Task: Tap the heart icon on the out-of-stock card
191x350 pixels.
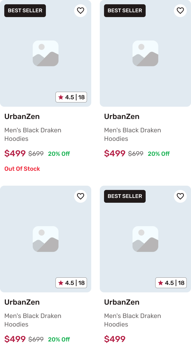Action: 81,11
